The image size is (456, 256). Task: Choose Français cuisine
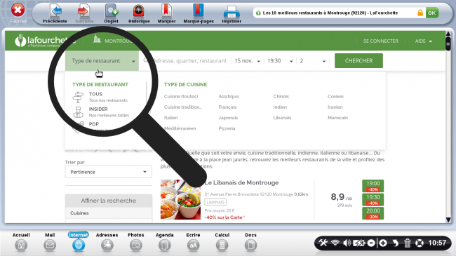click(x=227, y=107)
